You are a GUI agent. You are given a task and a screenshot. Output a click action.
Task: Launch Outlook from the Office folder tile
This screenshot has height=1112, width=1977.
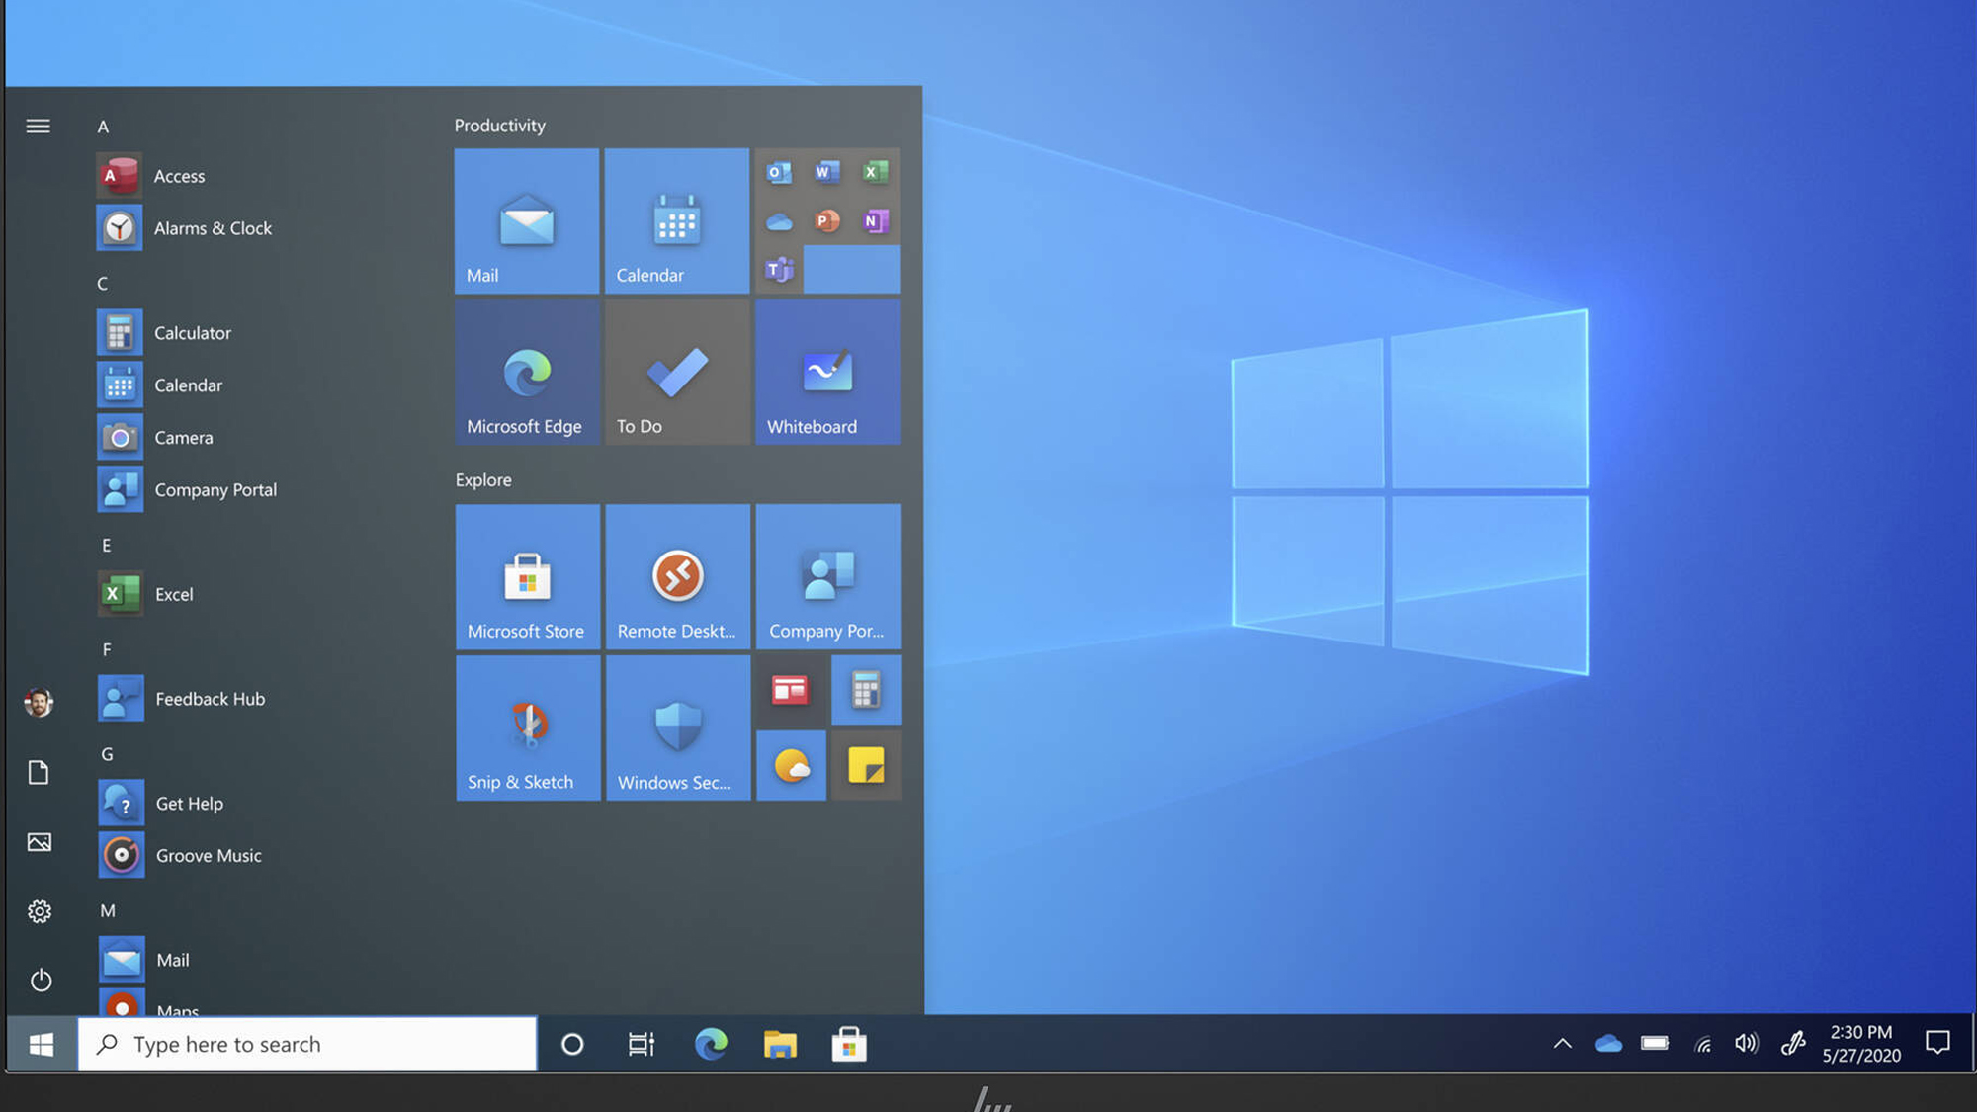tap(779, 173)
